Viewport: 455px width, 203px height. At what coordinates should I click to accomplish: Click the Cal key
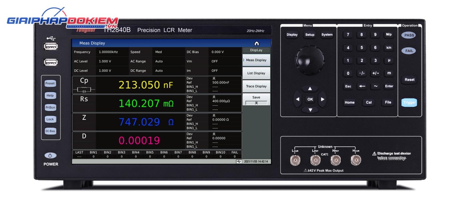[369, 102]
